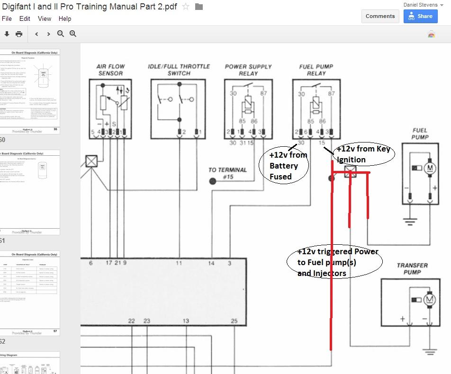This screenshot has height=374, width=451.
Task: Open the Edit menu
Action: pyautogui.click(x=25, y=18)
